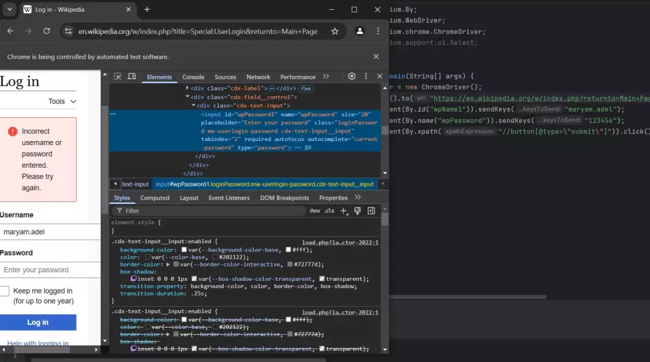The width and height of the screenshot is (650, 362).
Task: Check the Keep me logged in checkbox
Action: click(x=5, y=291)
